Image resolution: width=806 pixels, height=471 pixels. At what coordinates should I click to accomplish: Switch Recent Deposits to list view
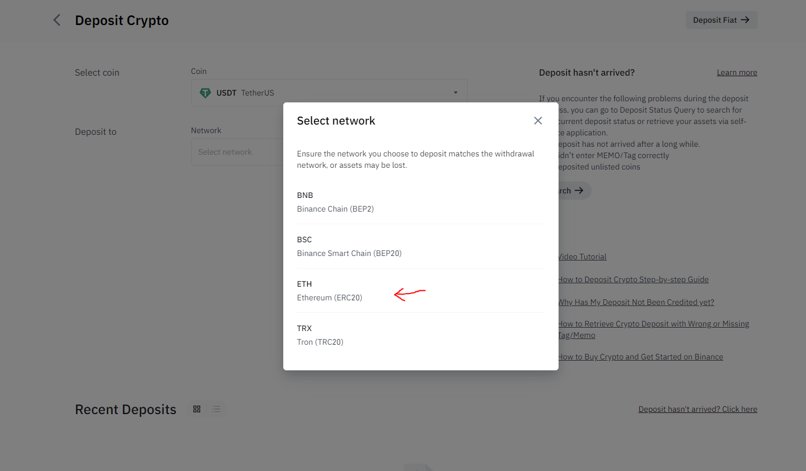pos(216,409)
